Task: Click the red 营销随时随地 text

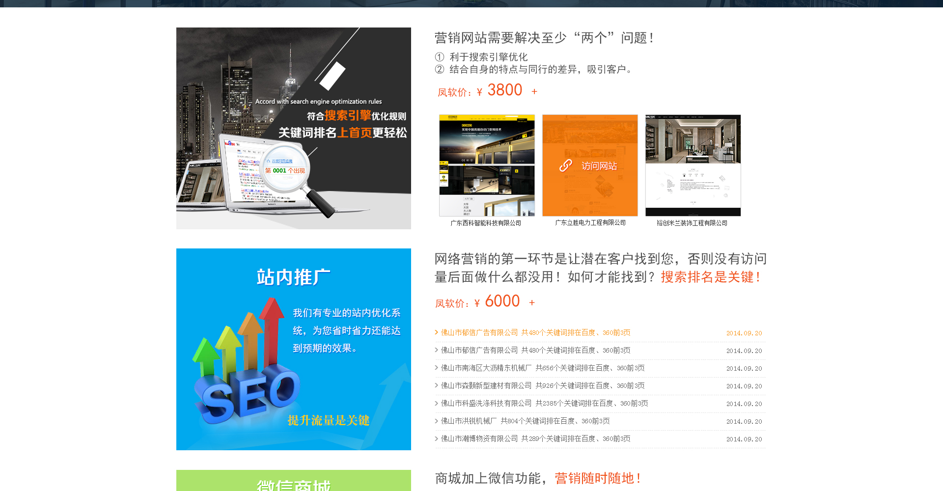Action: coord(598,478)
